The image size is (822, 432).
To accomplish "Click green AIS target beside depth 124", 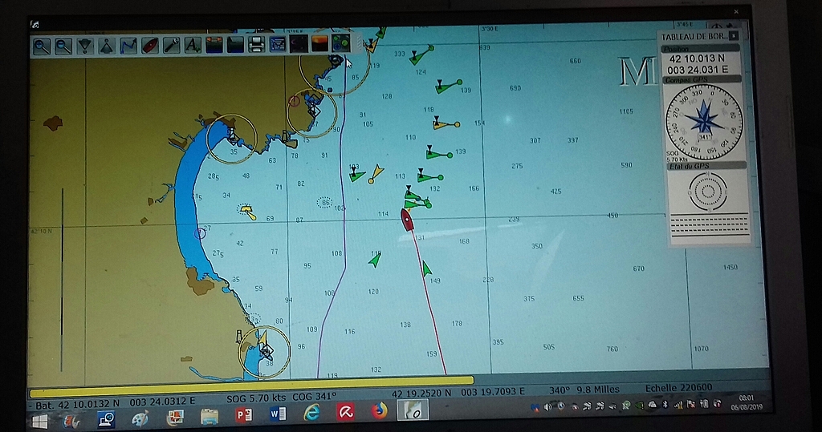I will (x=421, y=55).
